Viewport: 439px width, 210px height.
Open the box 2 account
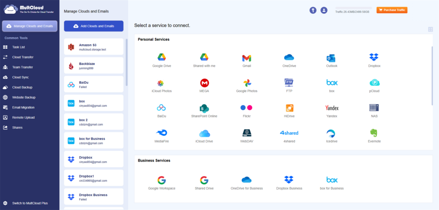93,122
